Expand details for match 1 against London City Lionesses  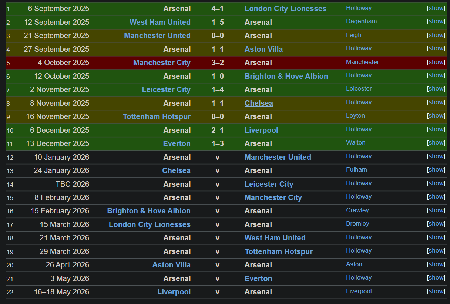[437, 8]
